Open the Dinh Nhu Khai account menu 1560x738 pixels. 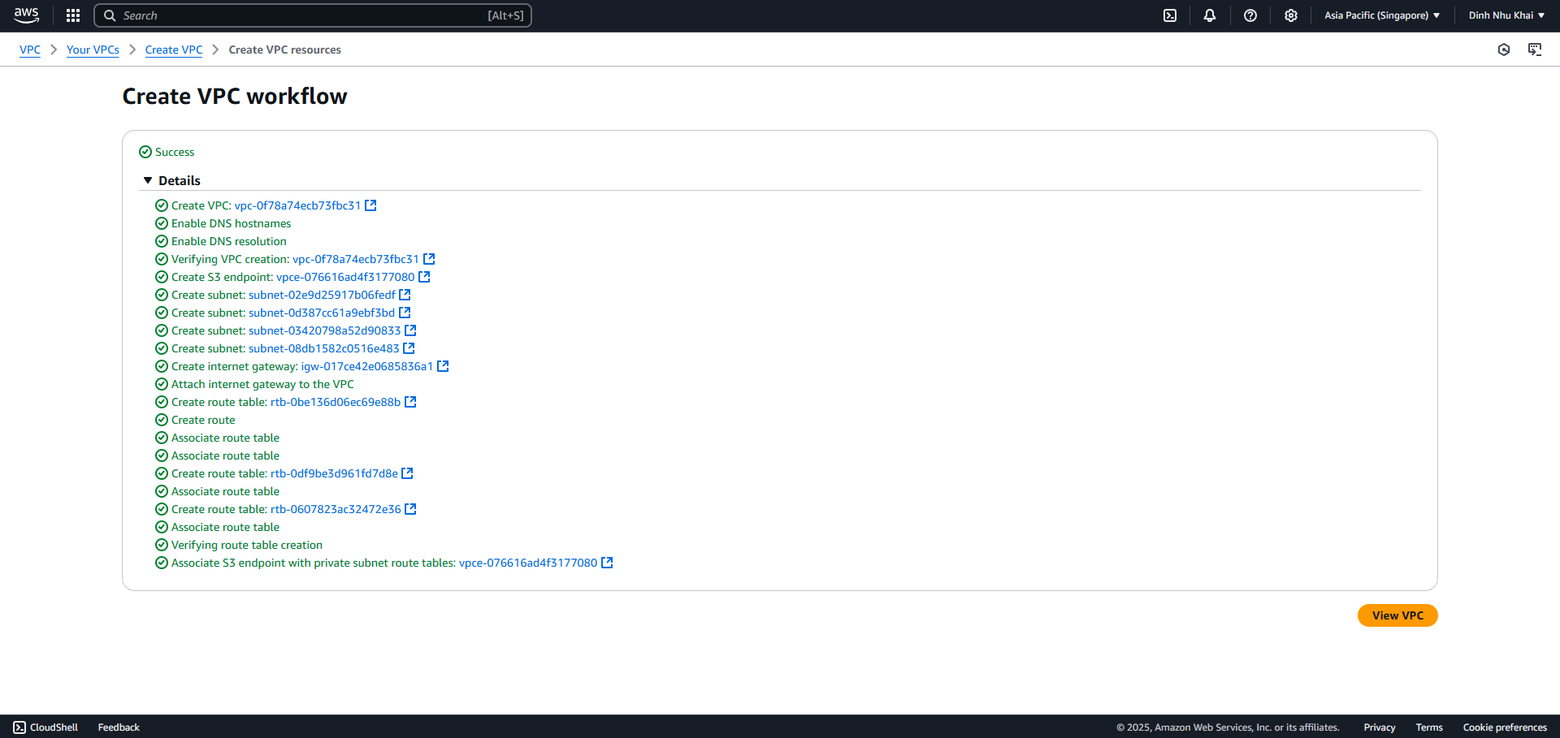[x=1506, y=15]
